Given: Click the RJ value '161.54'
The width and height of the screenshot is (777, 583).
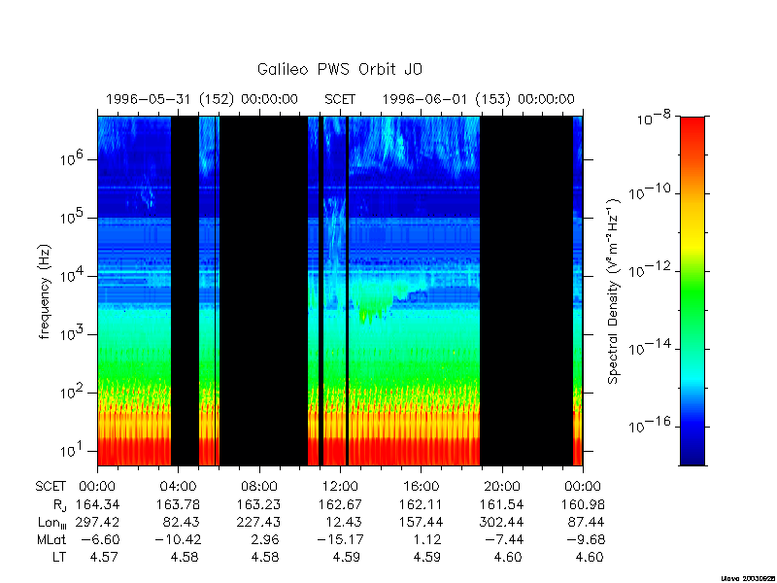Looking at the screenshot, I should pos(502,504).
